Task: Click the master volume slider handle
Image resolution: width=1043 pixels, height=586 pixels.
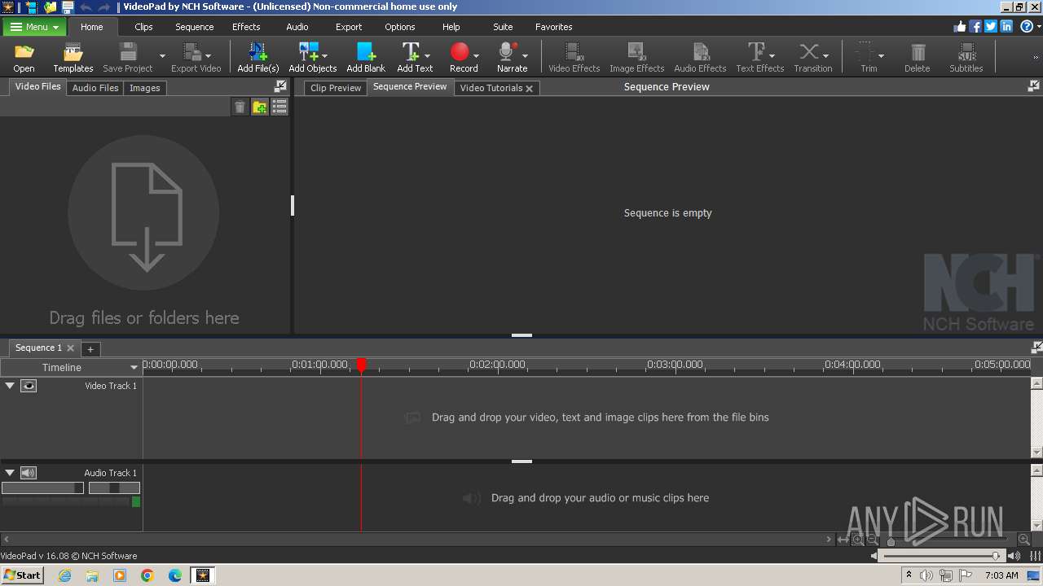Action: pos(996,556)
